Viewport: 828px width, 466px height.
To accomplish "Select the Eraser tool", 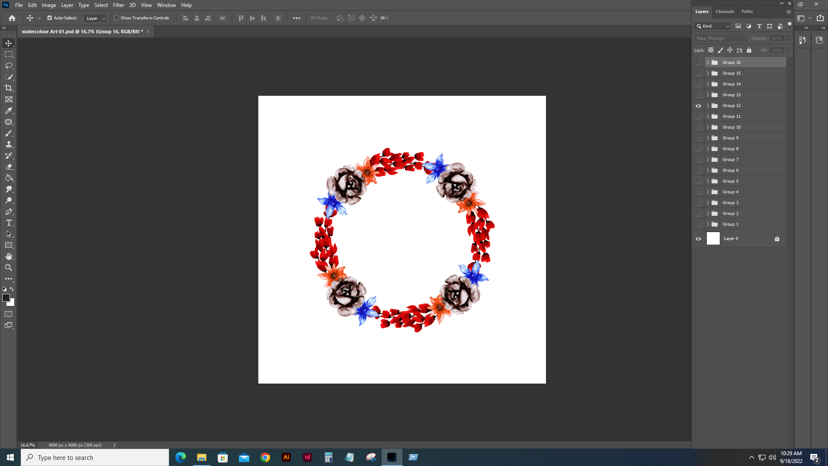I will pyautogui.click(x=9, y=167).
